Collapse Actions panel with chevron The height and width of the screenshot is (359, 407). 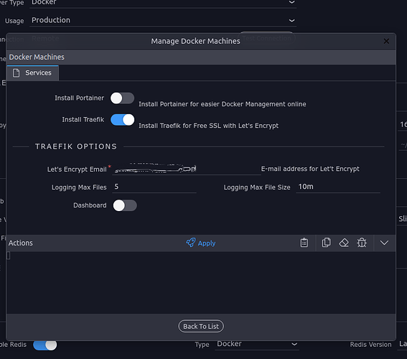(x=384, y=243)
